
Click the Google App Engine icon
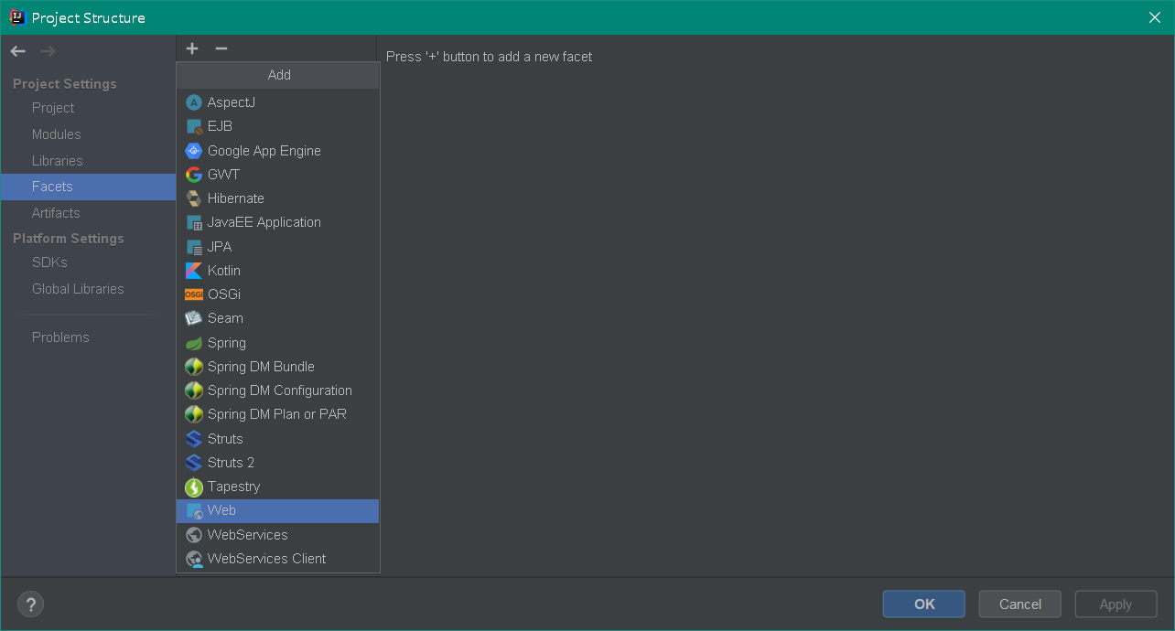click(193, 151)
